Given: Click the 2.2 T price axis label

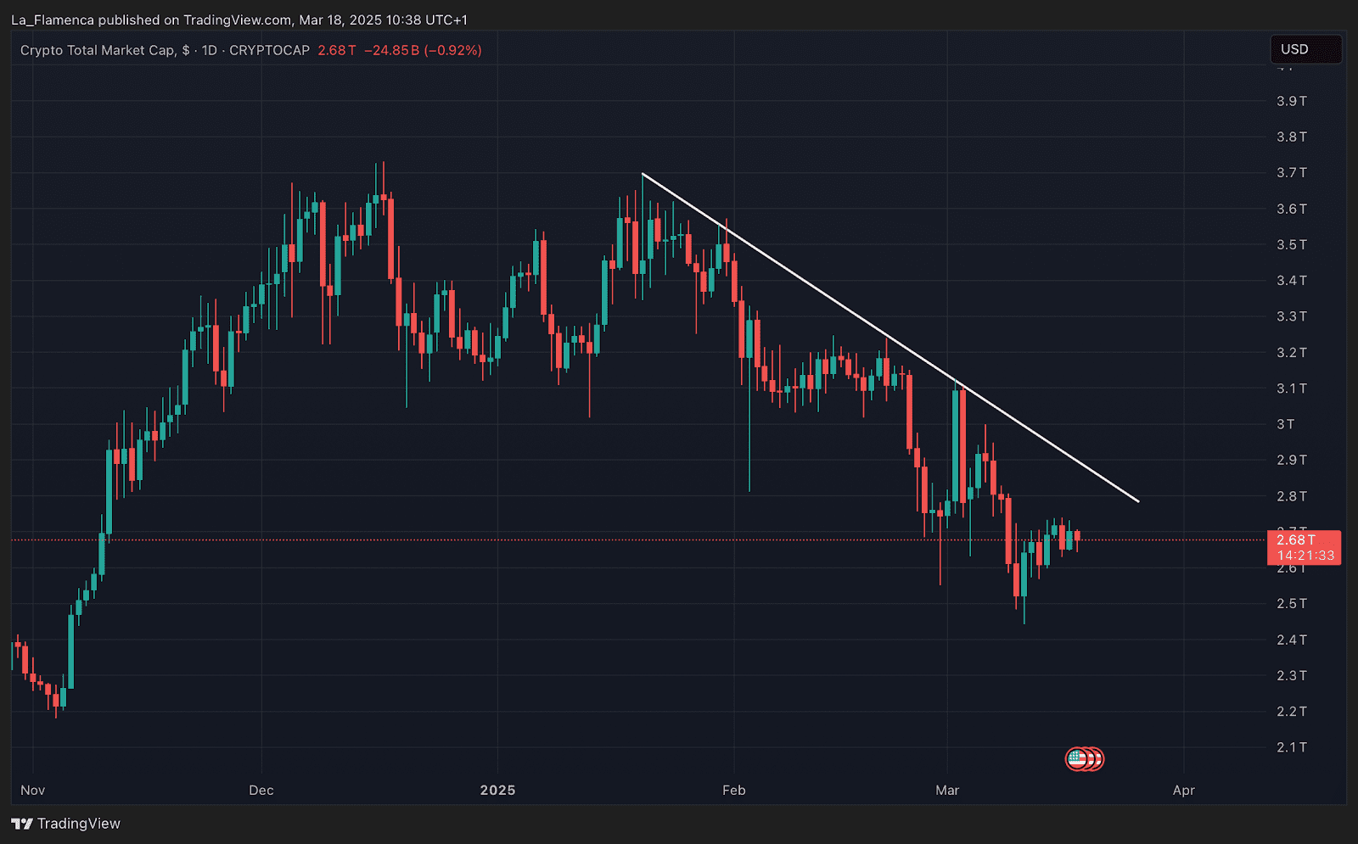Looking at the screenshot, I should pyautogui.click(x=1292, y=711).
